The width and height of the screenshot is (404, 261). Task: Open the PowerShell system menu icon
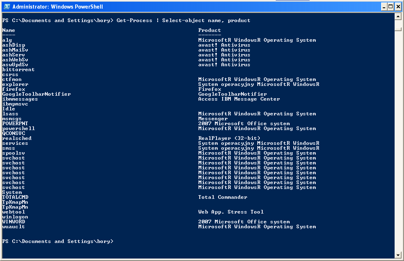pos(7,7)
